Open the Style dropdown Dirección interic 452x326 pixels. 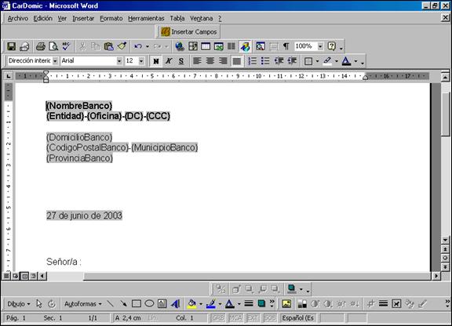tap(55, 61)
